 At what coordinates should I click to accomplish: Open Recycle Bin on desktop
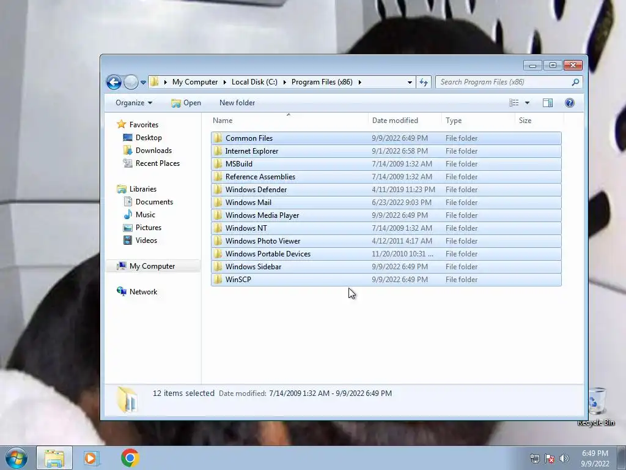(597, 407)
